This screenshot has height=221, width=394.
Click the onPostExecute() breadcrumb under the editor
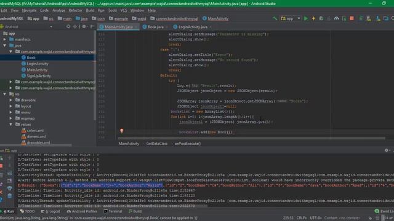pos(188,144)
